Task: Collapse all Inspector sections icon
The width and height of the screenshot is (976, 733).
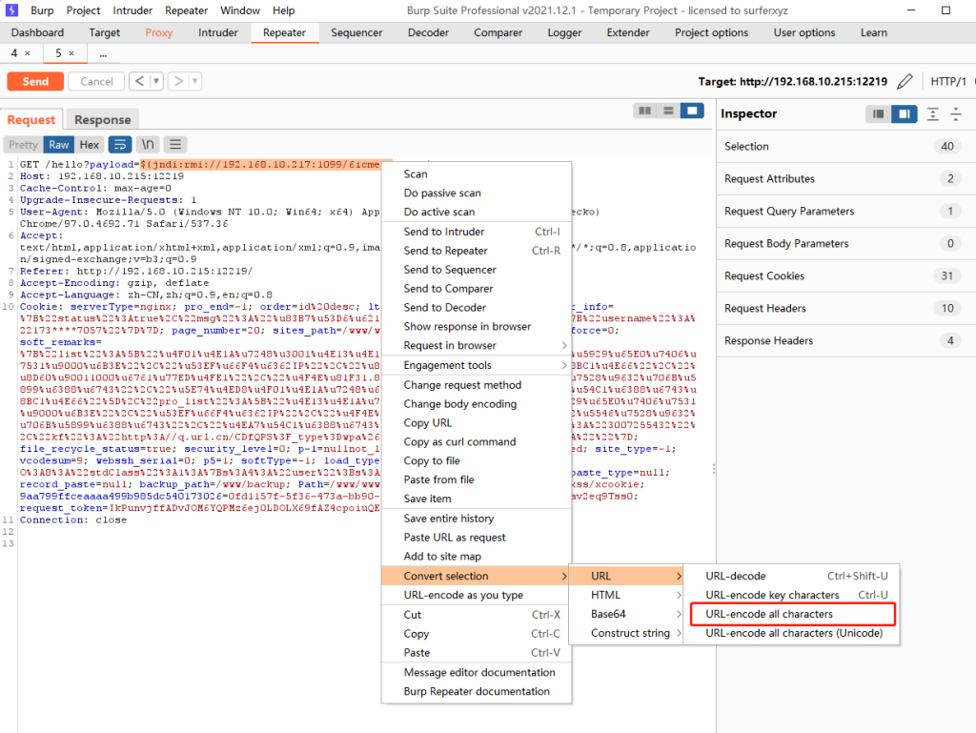Action: pos(955,114)
